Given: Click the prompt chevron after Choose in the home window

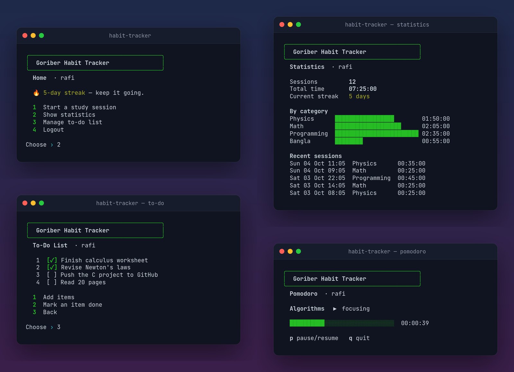Looking at the screenshot, I should (x=52, y=145).
